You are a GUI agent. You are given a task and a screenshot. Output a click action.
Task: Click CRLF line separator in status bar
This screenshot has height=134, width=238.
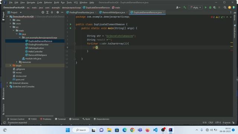pos(211,122)
